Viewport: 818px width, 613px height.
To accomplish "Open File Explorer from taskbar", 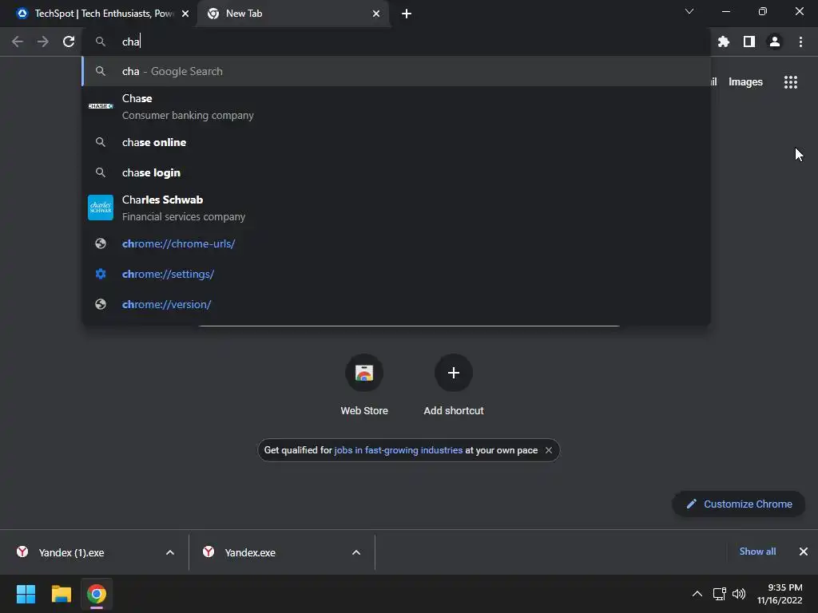I will tap(61, 594).
